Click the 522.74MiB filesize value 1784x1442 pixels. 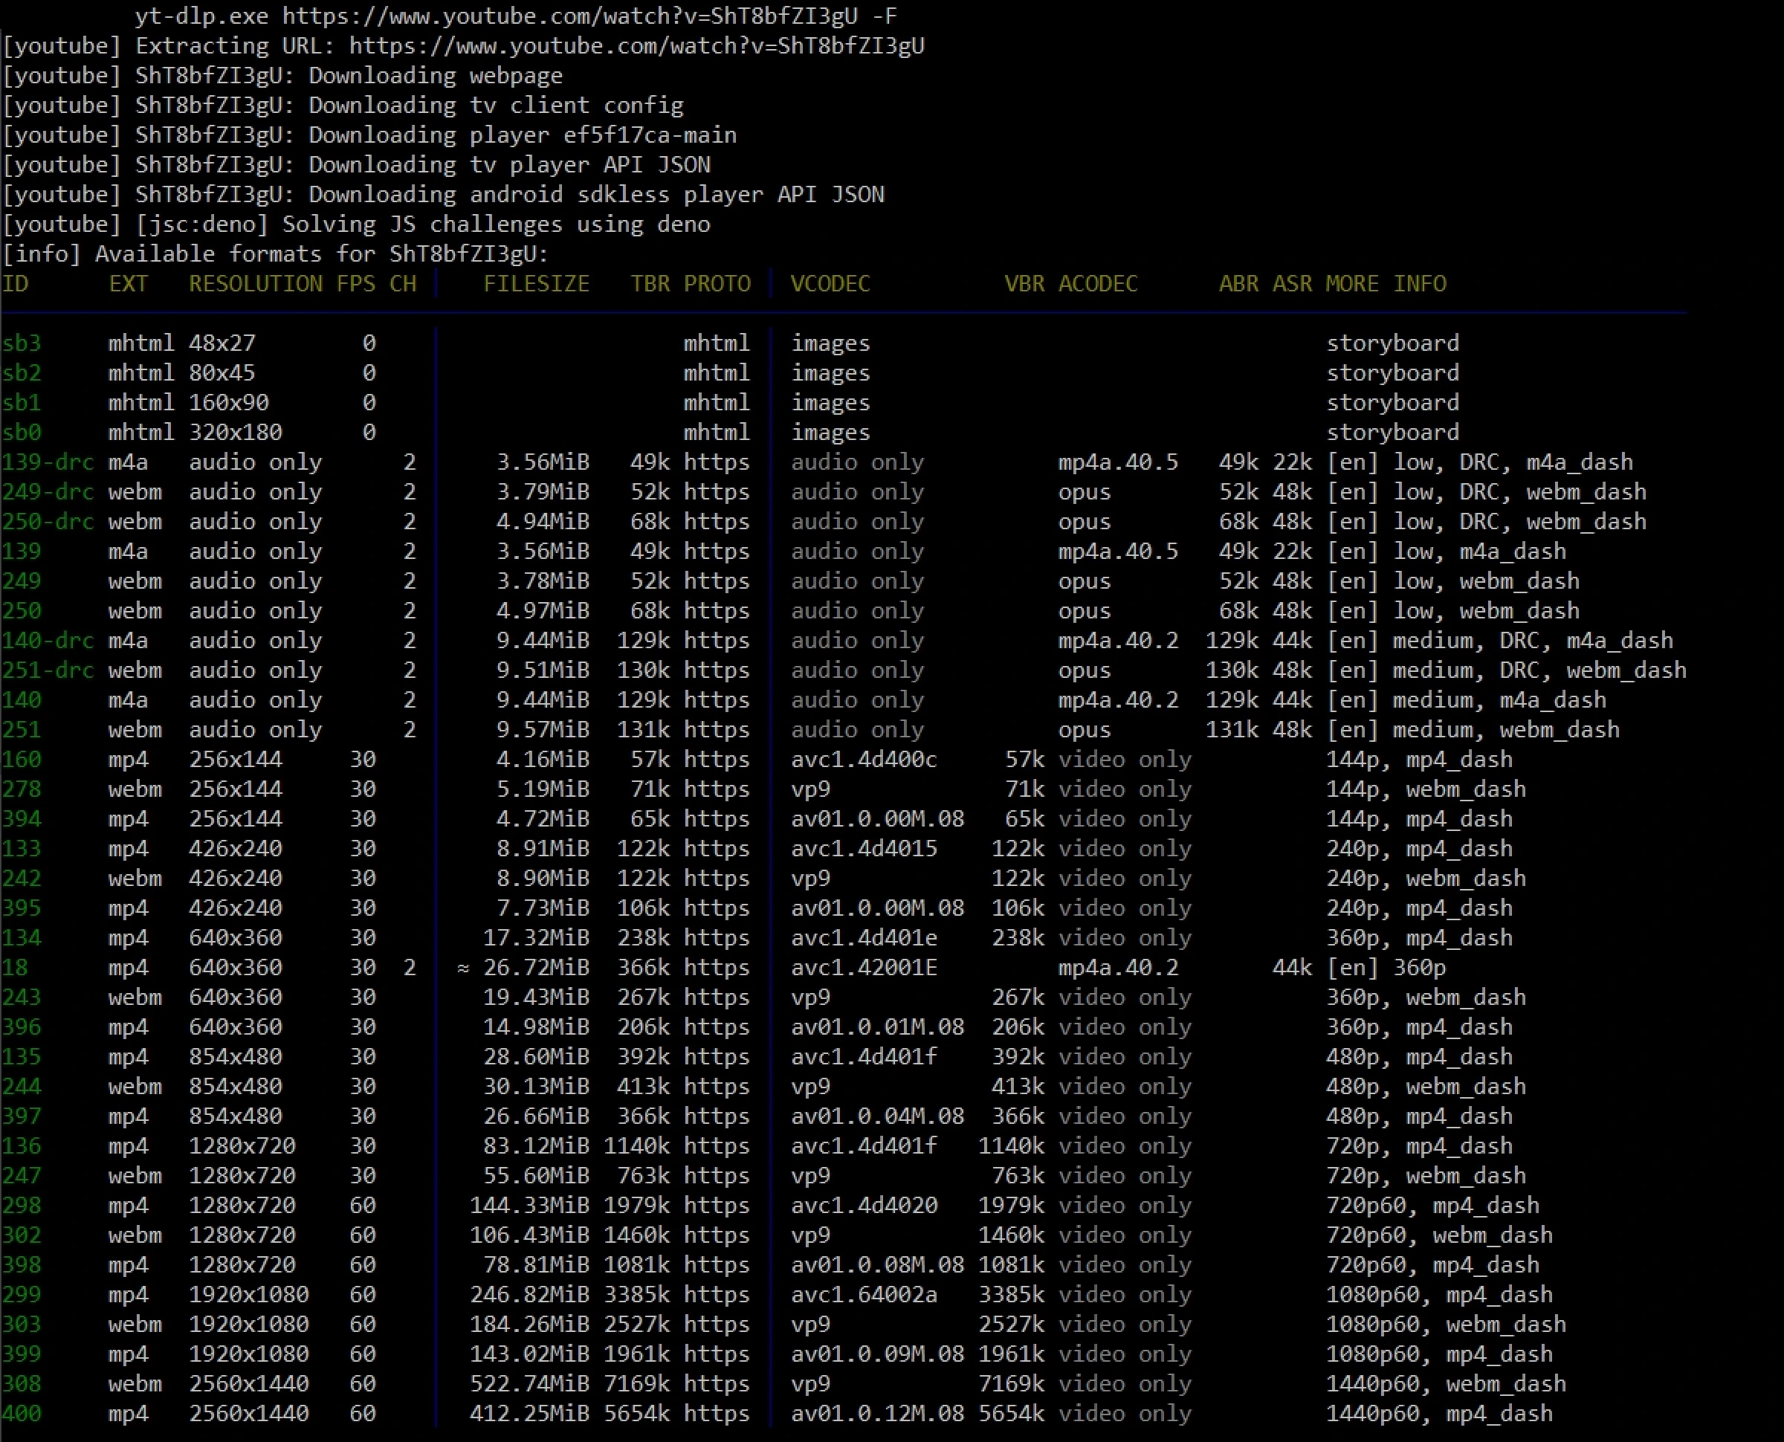tap(529, 1384)
